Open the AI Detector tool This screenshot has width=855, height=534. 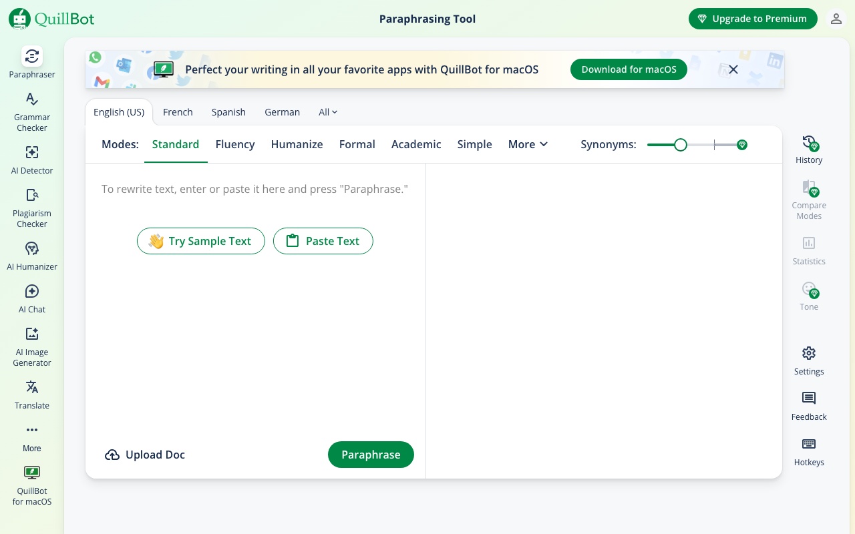(32, 160)
